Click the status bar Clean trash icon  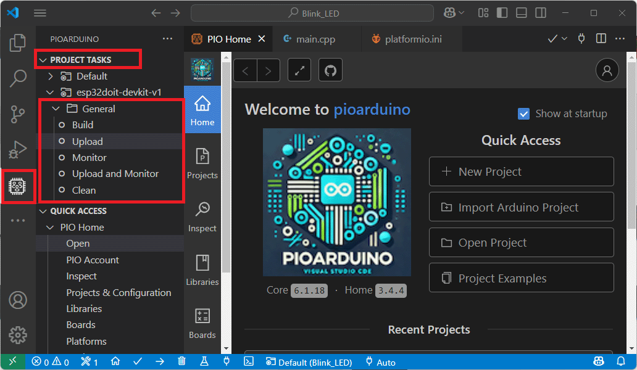click(x=181, y=361)
